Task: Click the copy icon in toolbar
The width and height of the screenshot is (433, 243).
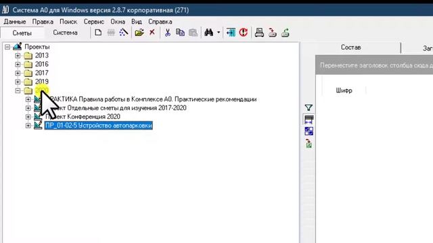Action: 181,32
